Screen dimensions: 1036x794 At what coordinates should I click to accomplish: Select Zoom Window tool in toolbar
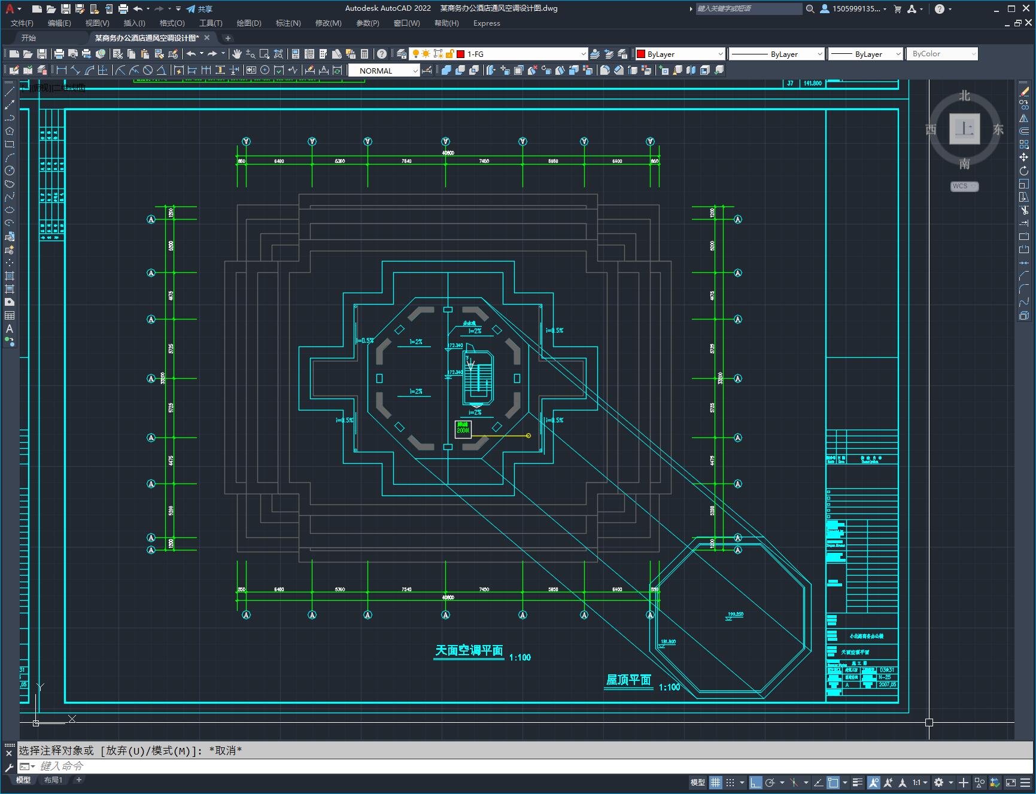pyautogui.click(x=265, y=54)
